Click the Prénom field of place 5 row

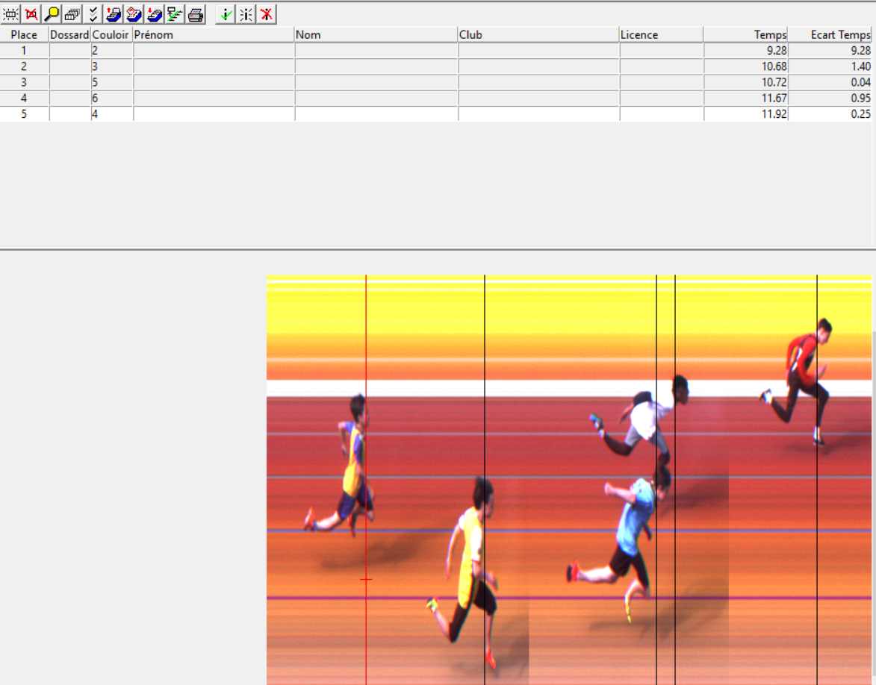[214, 114]
